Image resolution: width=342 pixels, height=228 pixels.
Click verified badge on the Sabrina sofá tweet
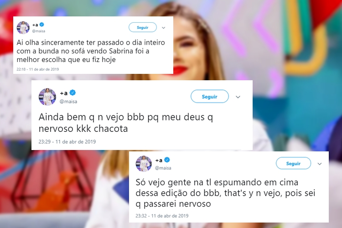(42, 25)
